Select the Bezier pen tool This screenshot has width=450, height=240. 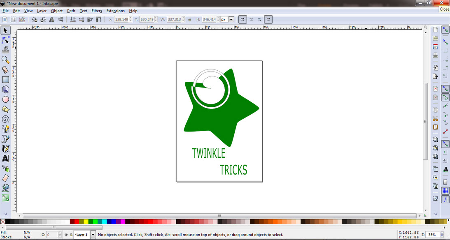(5, 138)
